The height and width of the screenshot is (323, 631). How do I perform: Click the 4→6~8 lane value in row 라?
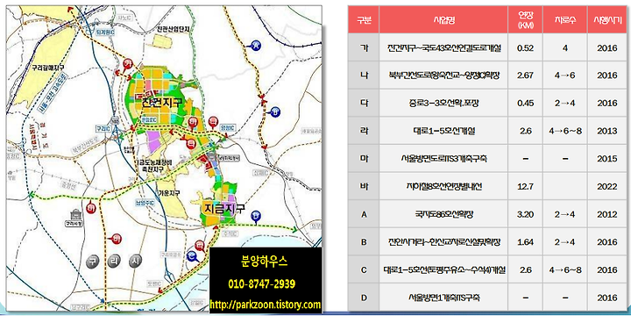[x=564, y=131]
